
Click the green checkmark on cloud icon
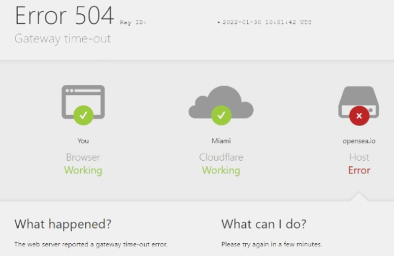point(221,115)
